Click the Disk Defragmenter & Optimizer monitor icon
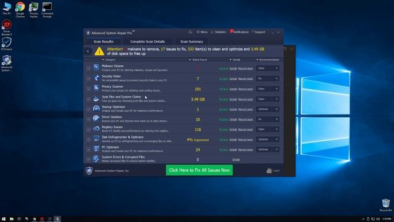The height and width of the screenshot is (222, 394). (x=96, y=139)
